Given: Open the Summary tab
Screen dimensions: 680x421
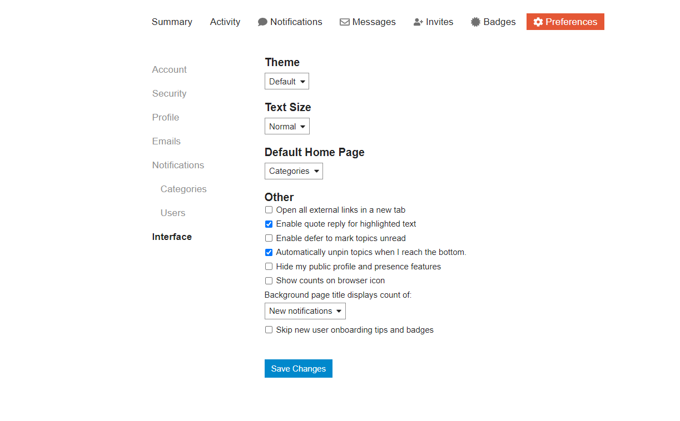Looking at the screenshot, I should pyautogui.click(x=172, y=22).
